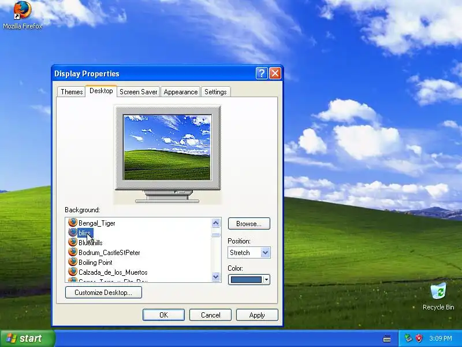Open the Screen Saver tab
The image size is (462, 347).
[138, 92]
